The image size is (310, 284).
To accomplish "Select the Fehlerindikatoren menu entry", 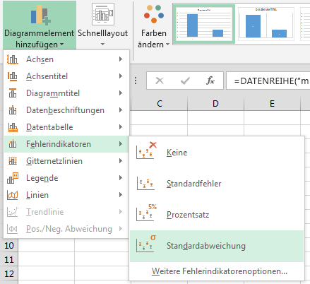I will [x=66, y=144].
